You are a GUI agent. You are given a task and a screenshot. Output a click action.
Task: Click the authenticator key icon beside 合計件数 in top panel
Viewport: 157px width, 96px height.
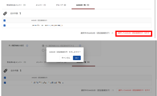point(5,13)
